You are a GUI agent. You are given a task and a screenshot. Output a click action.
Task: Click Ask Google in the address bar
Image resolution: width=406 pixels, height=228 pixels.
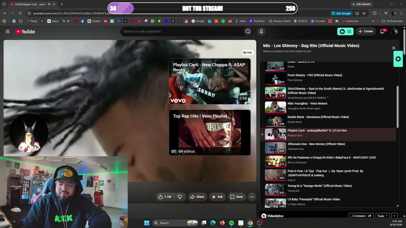[x=342, y=13]
